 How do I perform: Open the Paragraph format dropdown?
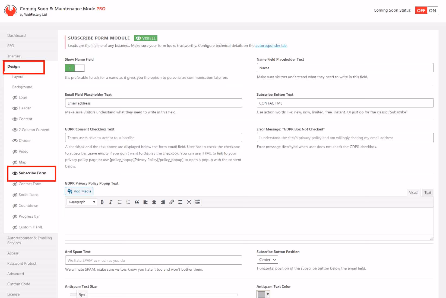pyautogui.click(x=82, y=202)
